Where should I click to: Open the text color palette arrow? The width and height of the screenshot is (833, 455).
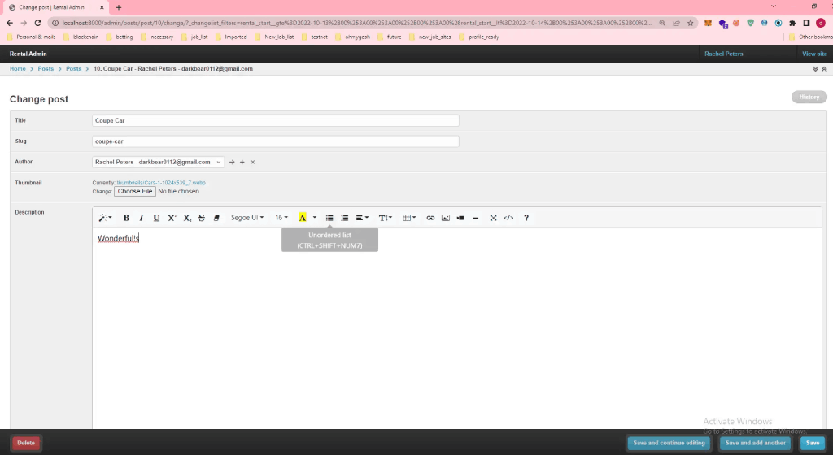pyautogui.click(x=315, y=218)
